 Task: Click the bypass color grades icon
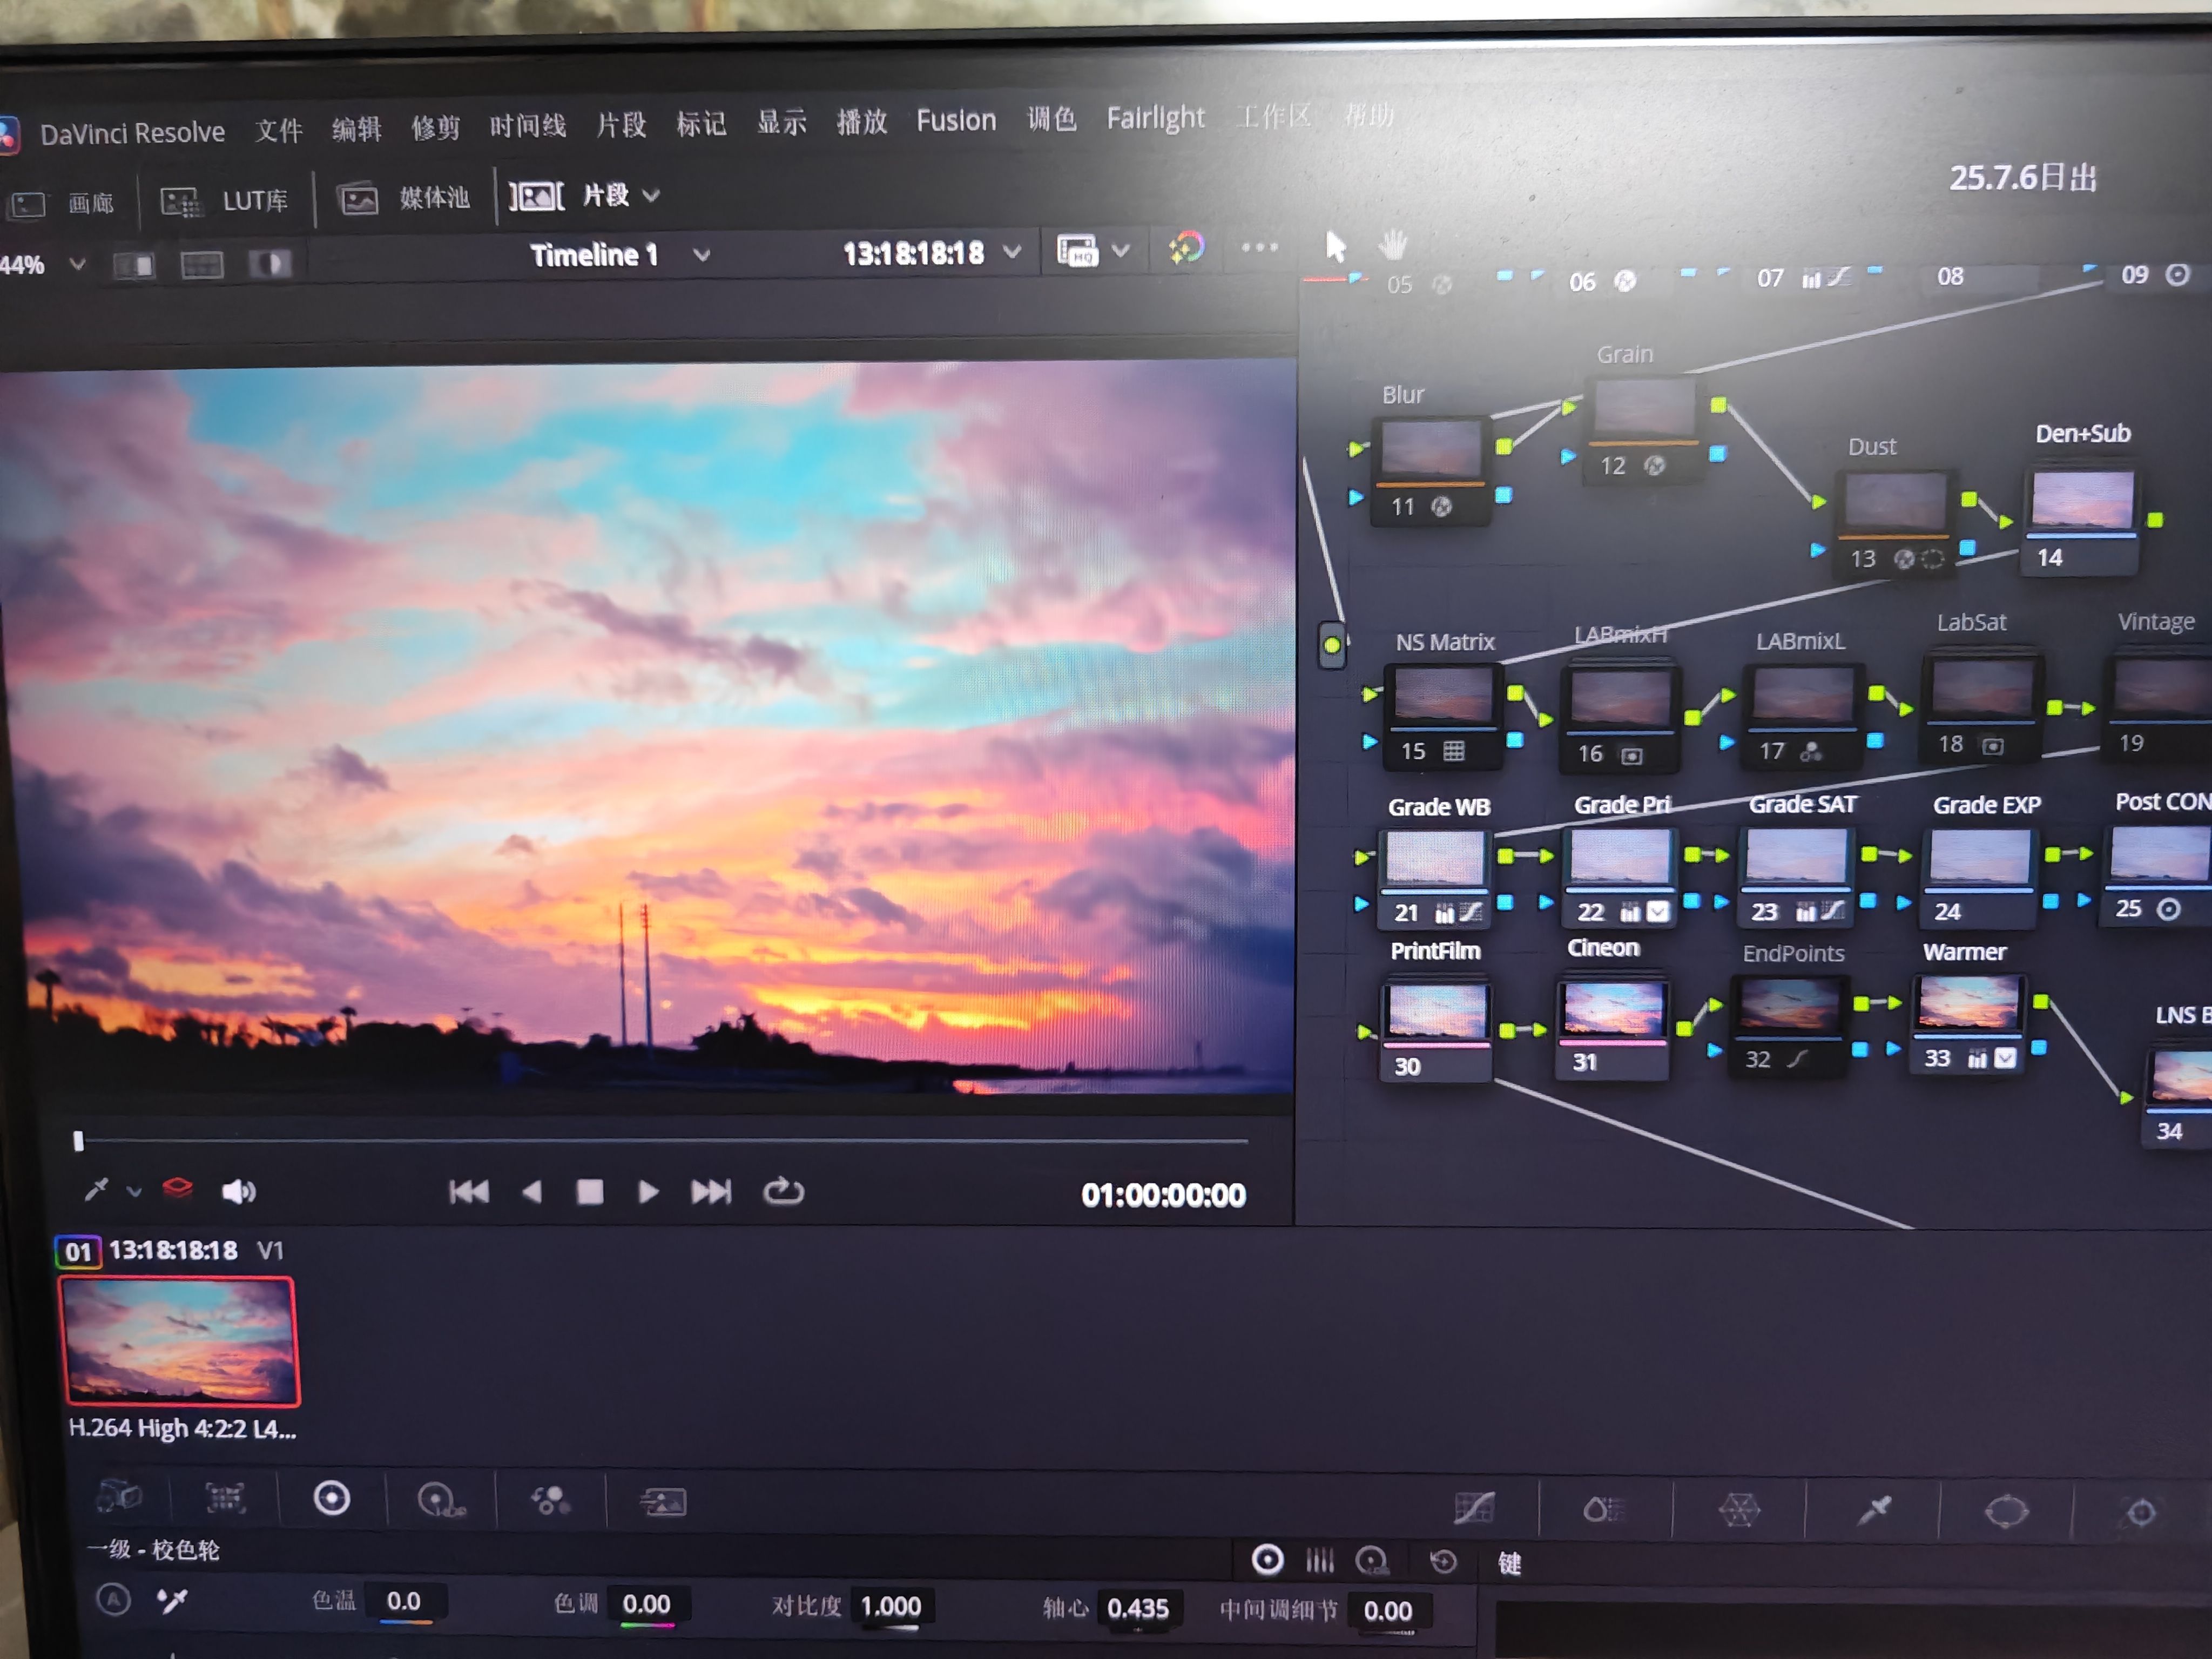pos(1186,247)
